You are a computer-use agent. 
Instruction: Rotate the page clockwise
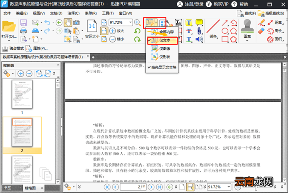[x=137, y=39]
